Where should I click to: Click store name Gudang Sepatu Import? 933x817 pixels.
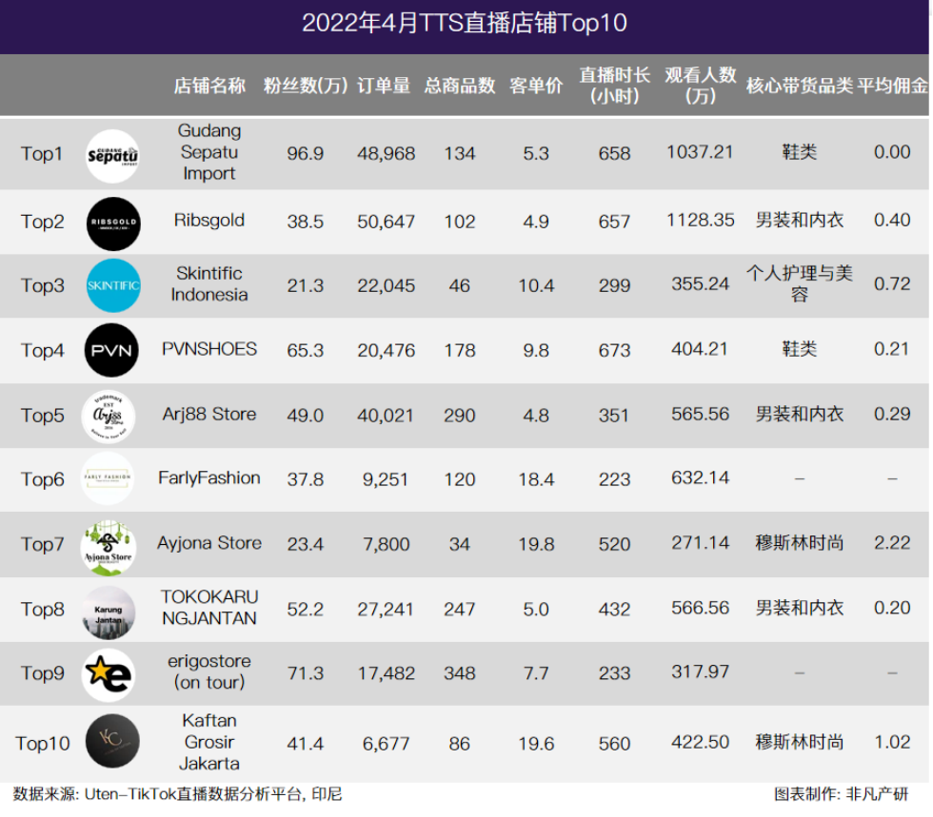click(x=209, y=152)
